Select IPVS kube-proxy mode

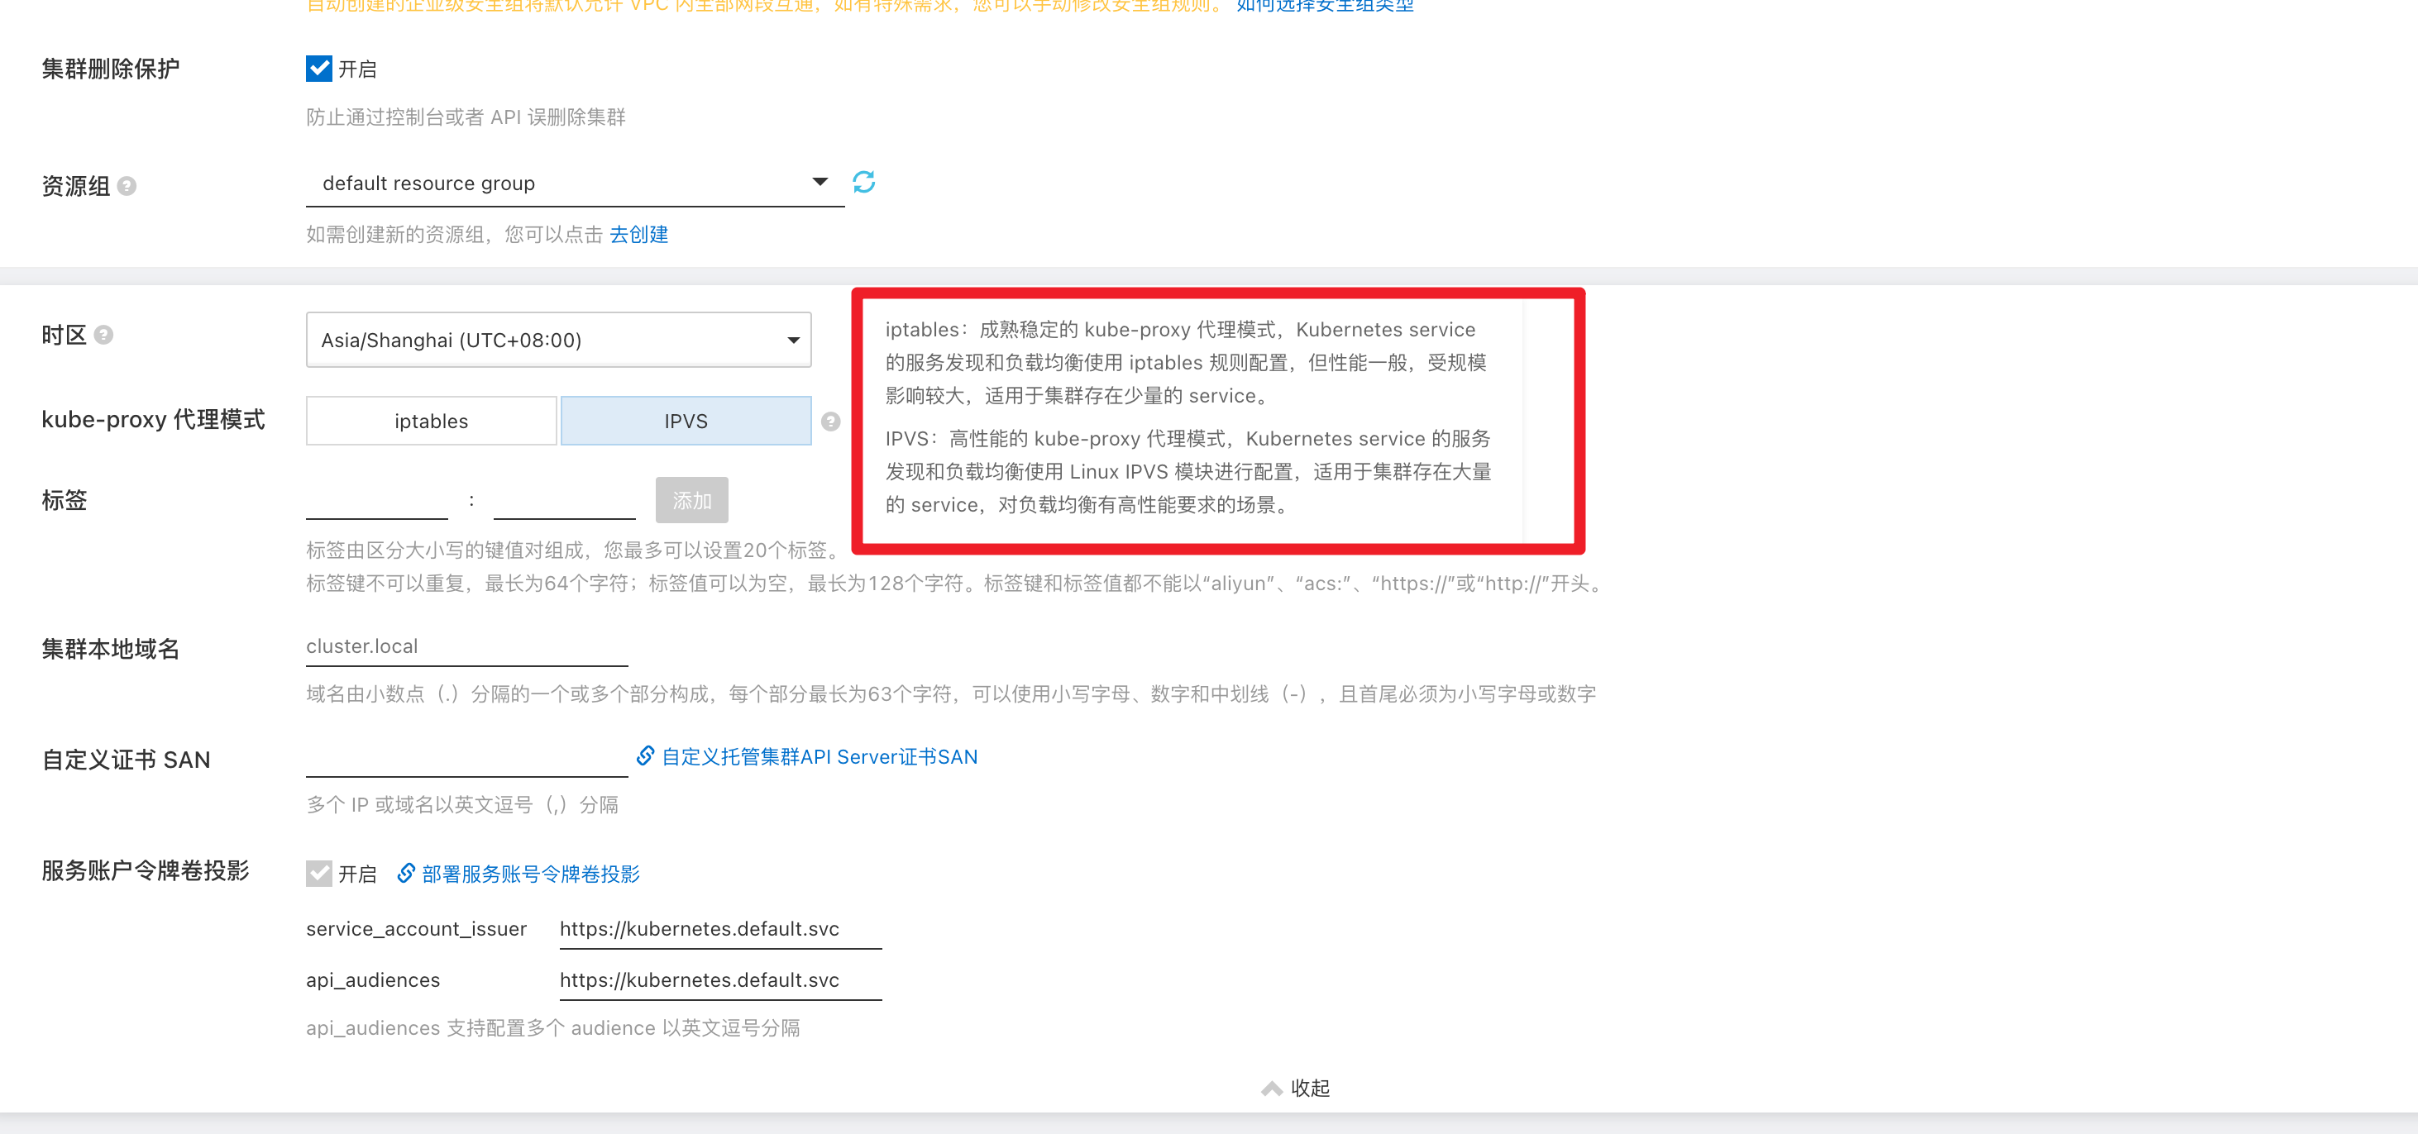click(x=686, y=422)
